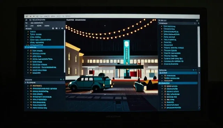Click the round icon in left panel header
The image size is (223, 128).
pos(53,29)
